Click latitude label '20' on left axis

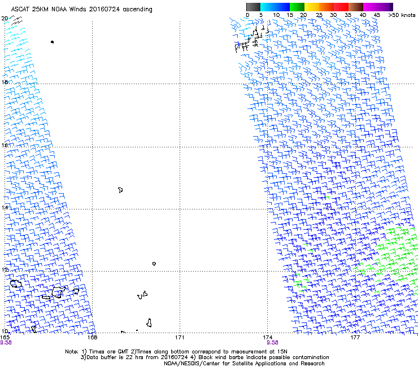(5, 19)
